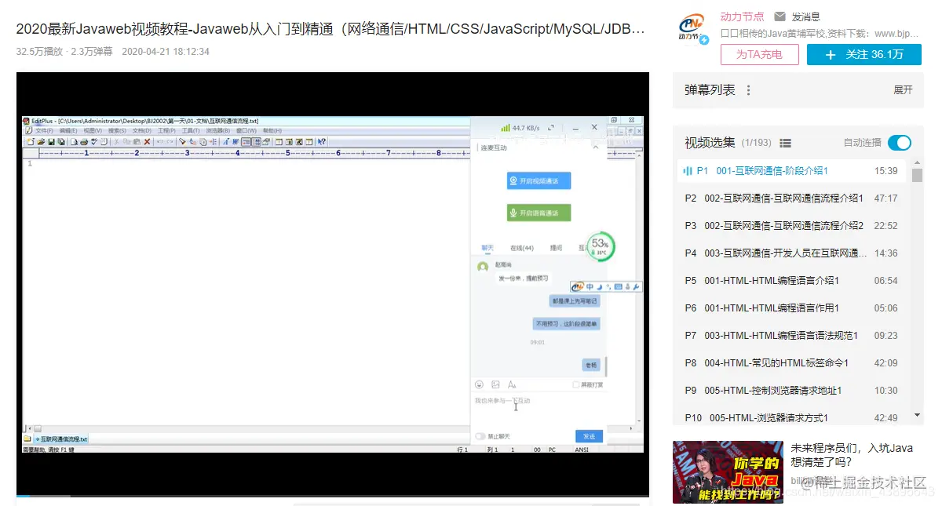Open the 未来程序员们，入坑Java video title

tap(852, 455)
